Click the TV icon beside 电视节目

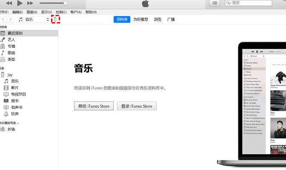[6, 95]
